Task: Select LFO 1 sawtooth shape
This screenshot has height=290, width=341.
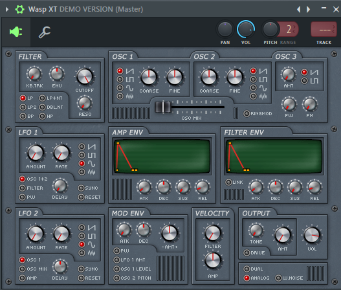Action: pyautogui.click(x=82, y=147)
